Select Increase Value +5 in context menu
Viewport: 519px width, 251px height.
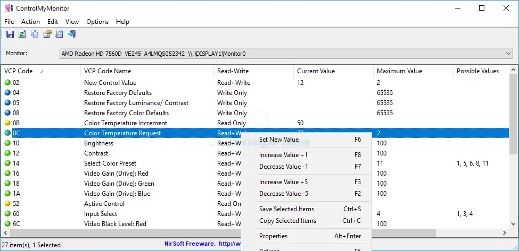(283, 182)
